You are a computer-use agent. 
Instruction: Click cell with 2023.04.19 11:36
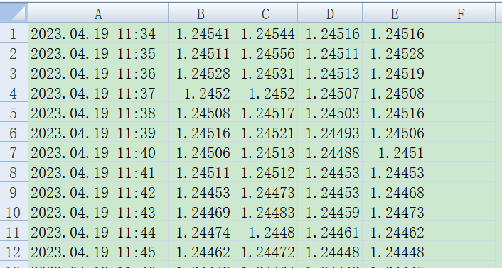[98, 72]
